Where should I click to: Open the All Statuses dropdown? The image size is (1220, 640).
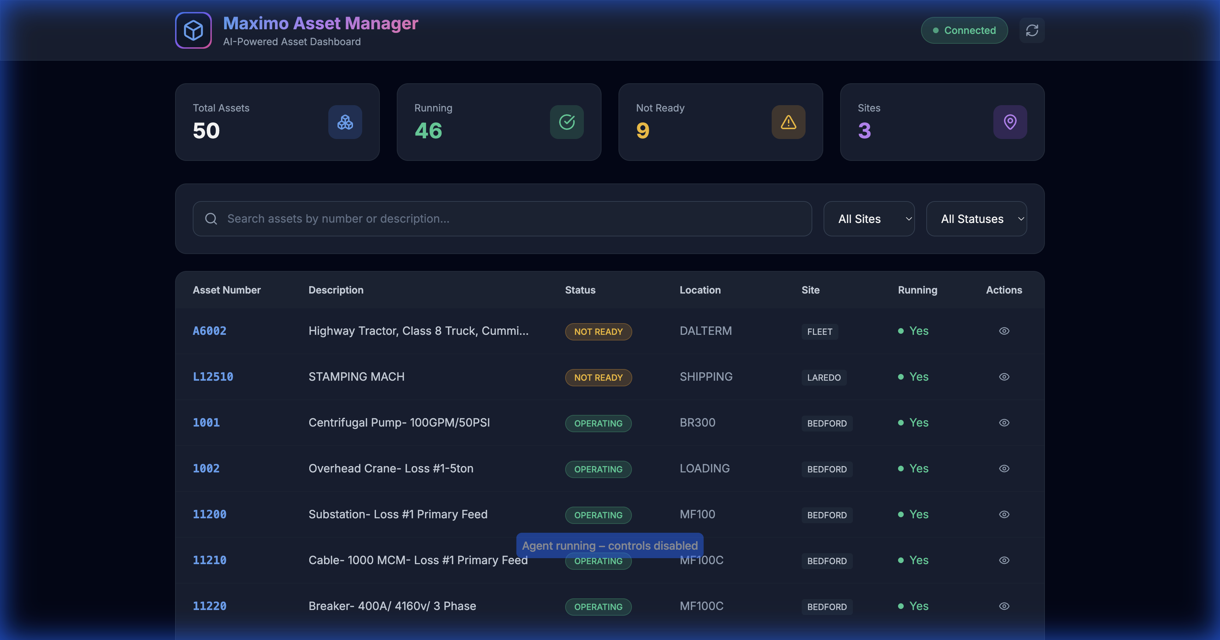[x=976, y=219]
